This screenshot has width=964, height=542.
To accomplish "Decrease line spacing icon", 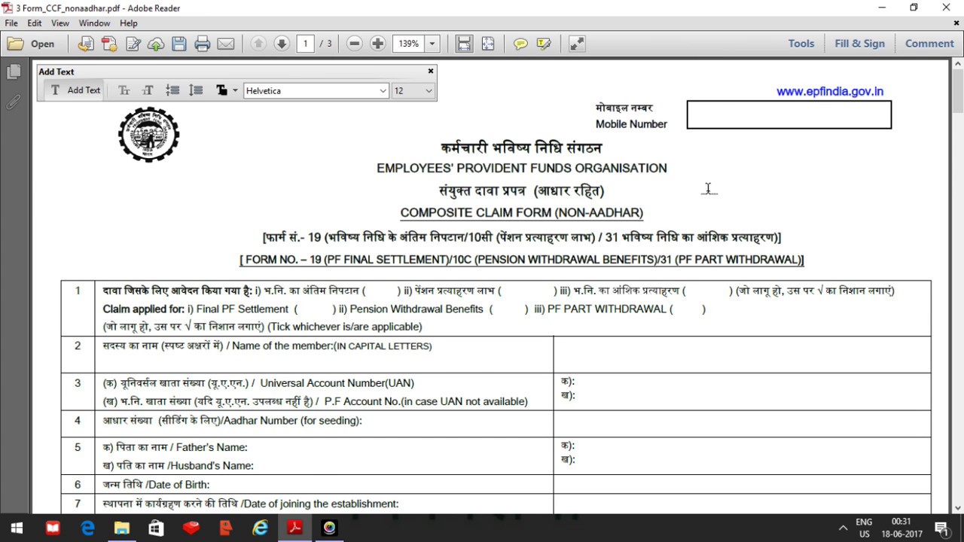I will pos(172,90).
